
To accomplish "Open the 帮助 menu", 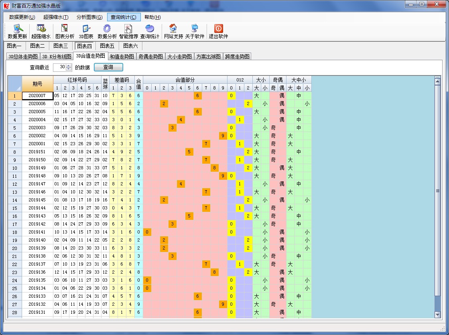I will [152, 17].
